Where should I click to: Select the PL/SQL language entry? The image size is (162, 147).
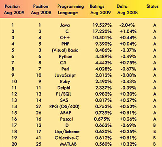coord(64,94)
